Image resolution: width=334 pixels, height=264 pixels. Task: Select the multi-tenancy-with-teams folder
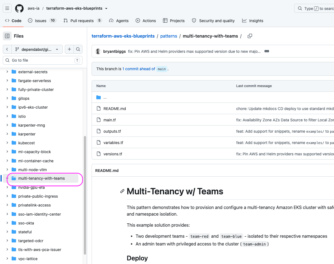coord(42,178)
